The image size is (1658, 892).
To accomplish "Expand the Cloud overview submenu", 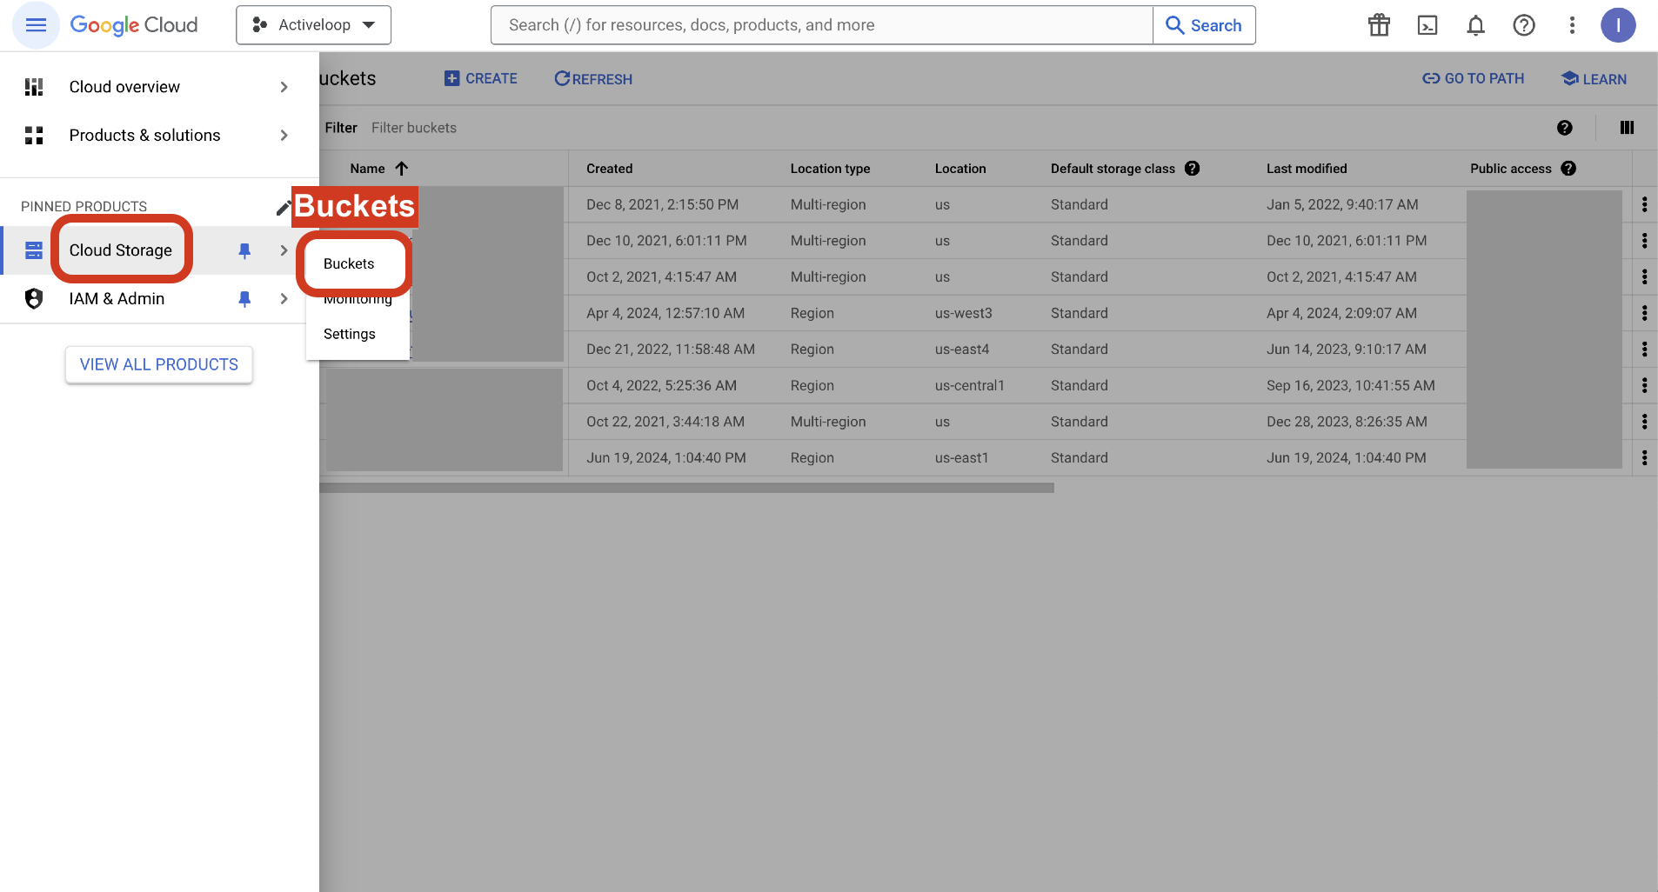I will [284, 87].
